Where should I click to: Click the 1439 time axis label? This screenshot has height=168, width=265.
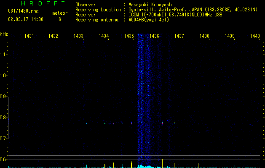click(x=230, y=36)
